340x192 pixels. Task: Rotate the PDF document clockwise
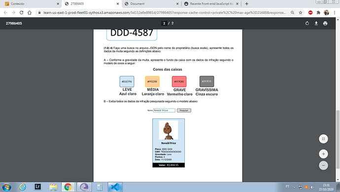tap(307, 23)
